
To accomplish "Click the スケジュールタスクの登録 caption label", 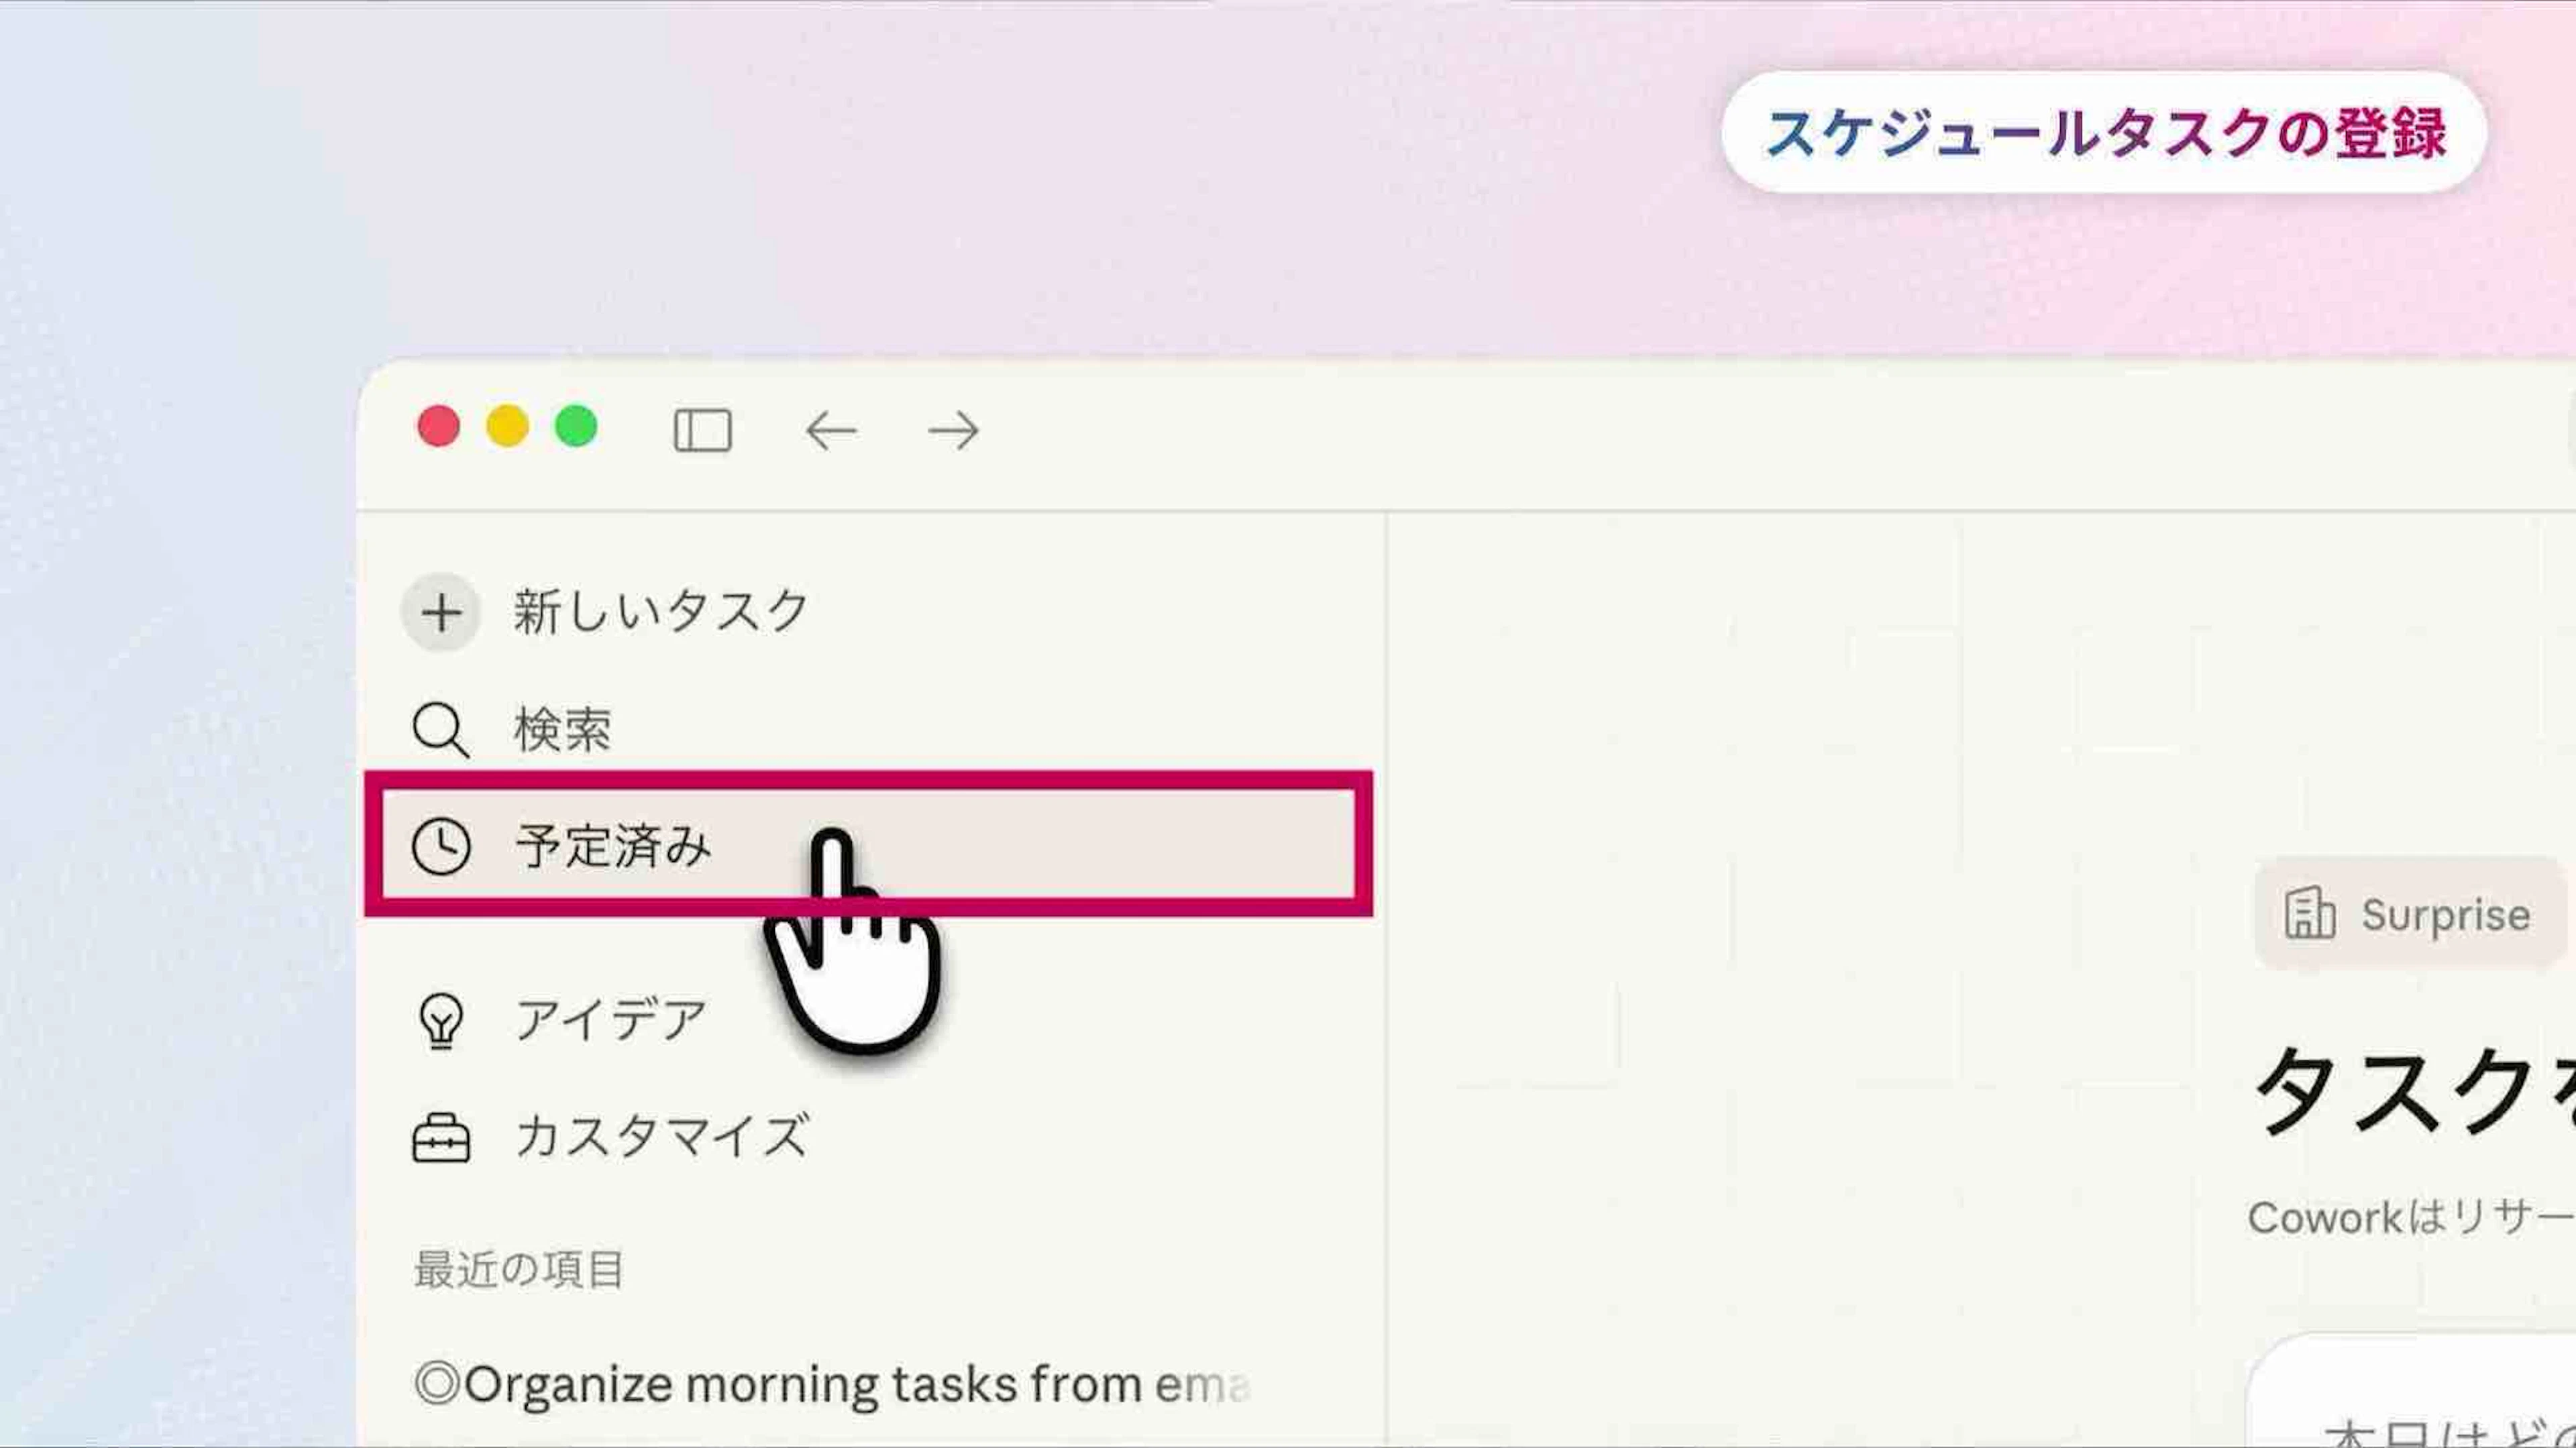I will tap(2104, 133).
